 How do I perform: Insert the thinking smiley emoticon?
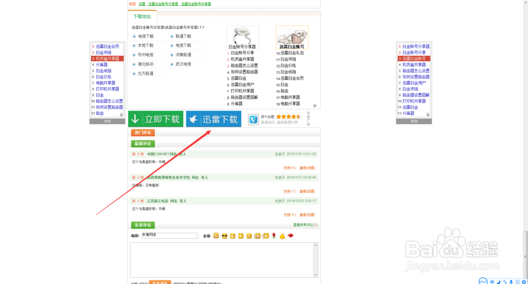pyautogui.click(x=266, y=236)
